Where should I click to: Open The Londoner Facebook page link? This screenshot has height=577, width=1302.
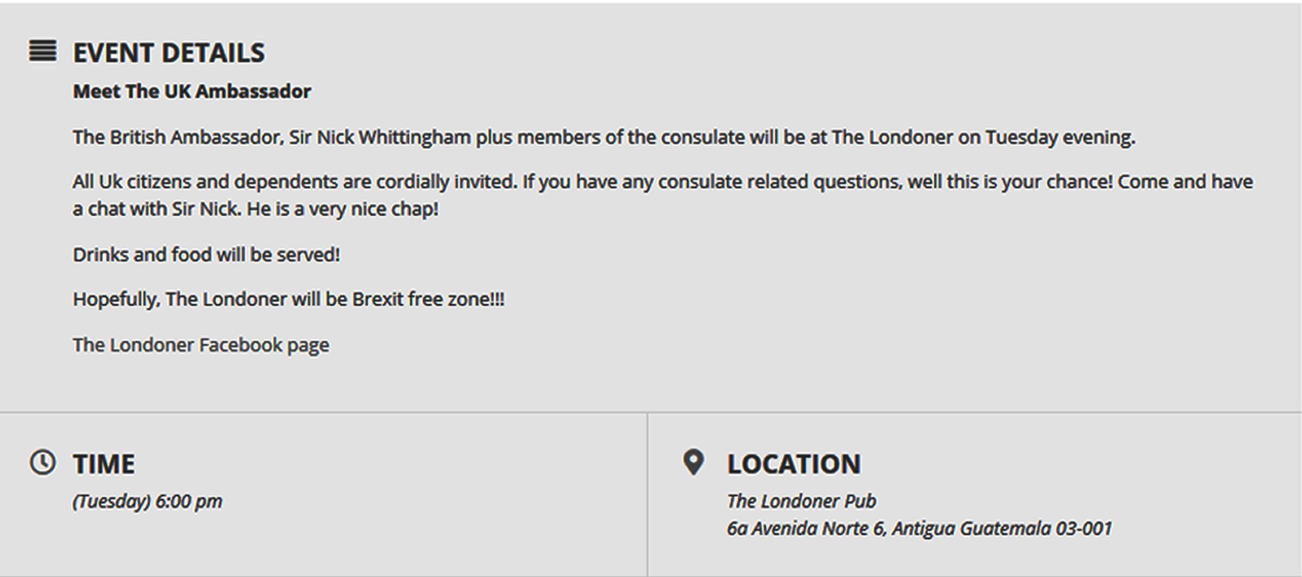201,345
